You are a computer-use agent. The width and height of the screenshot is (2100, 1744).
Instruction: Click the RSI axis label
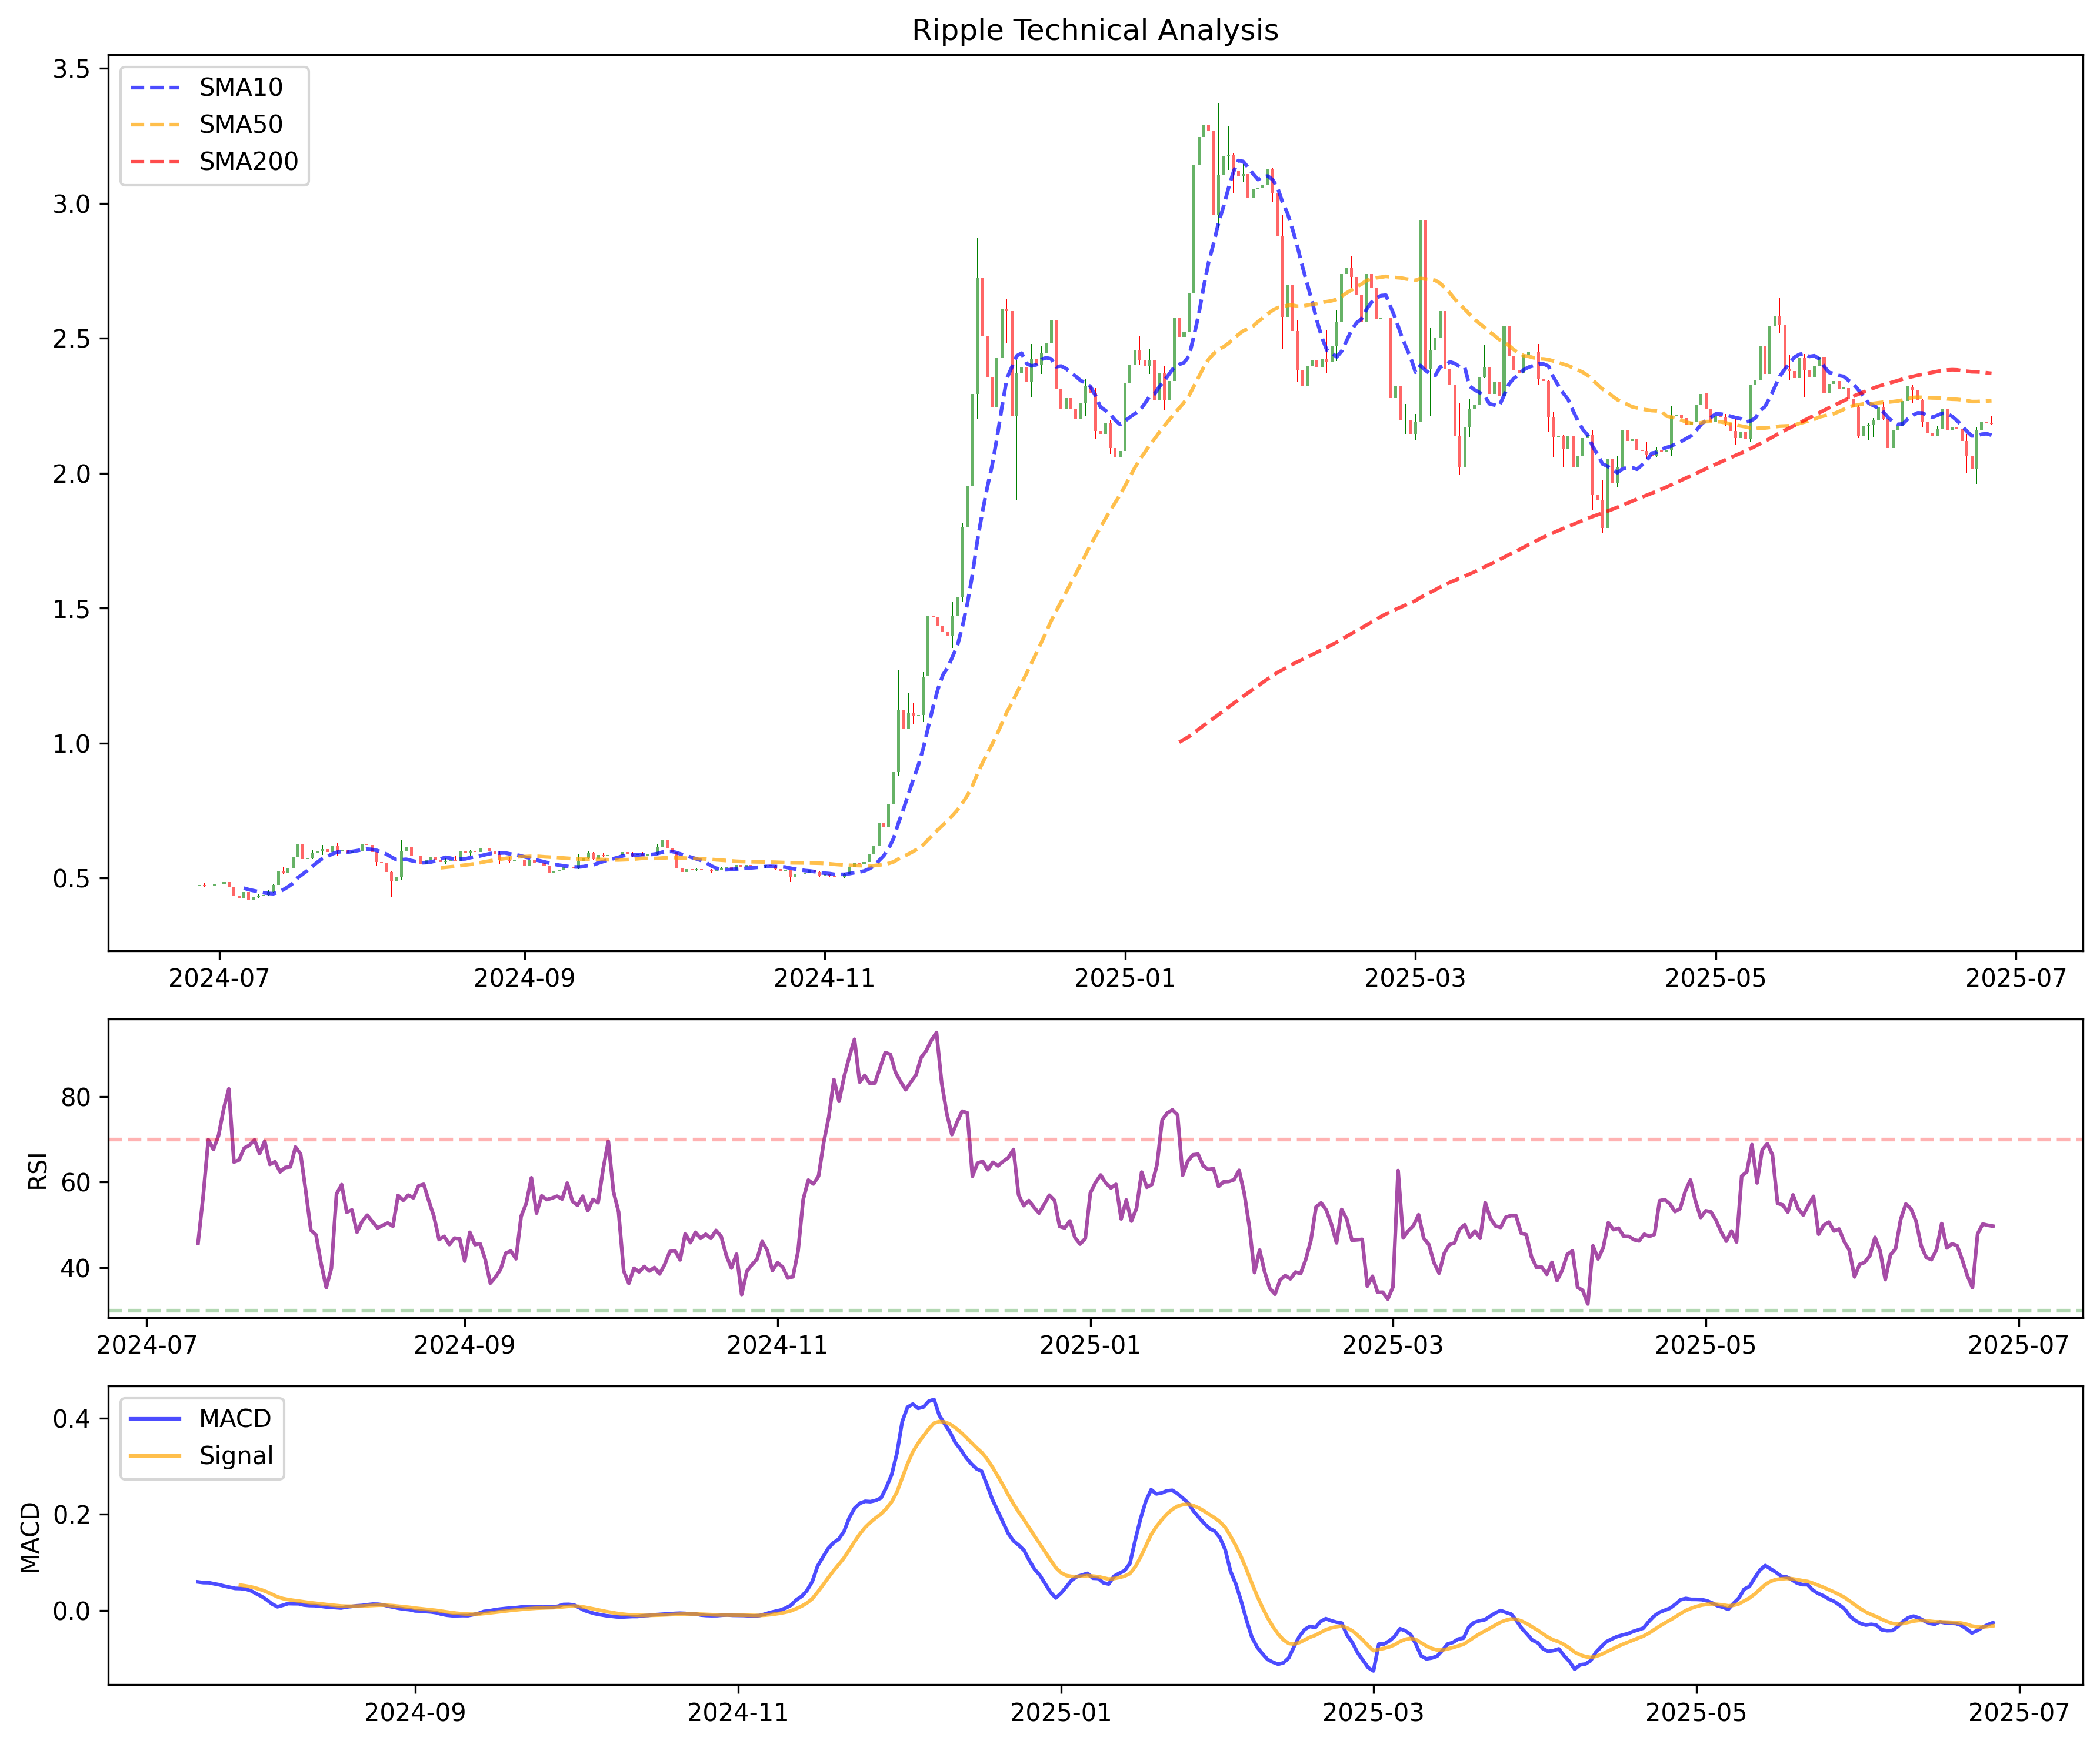click(x=38, y=1170)
